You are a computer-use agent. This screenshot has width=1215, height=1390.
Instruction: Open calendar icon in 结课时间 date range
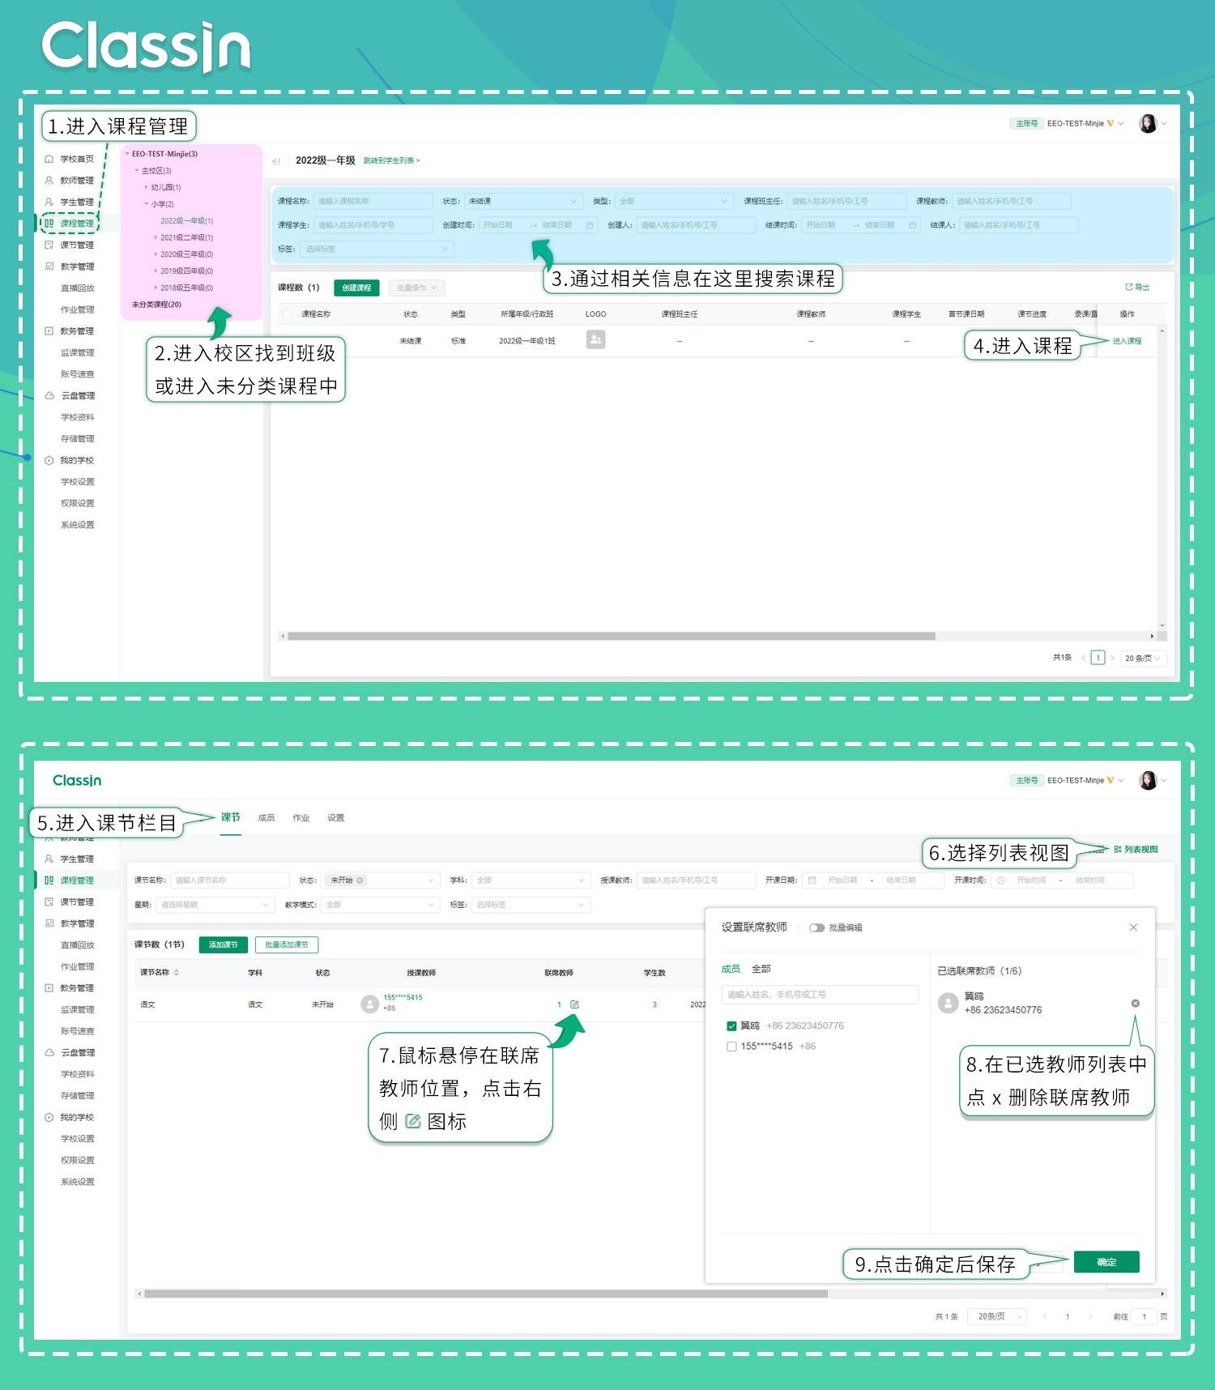[913, 225]
